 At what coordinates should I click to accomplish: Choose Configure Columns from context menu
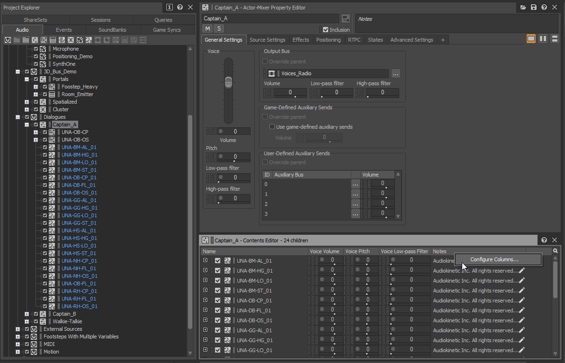494,259
